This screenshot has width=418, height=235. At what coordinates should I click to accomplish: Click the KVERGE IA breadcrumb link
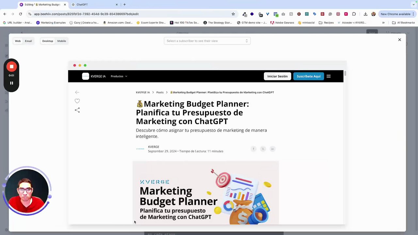click(x=143, y=92)
